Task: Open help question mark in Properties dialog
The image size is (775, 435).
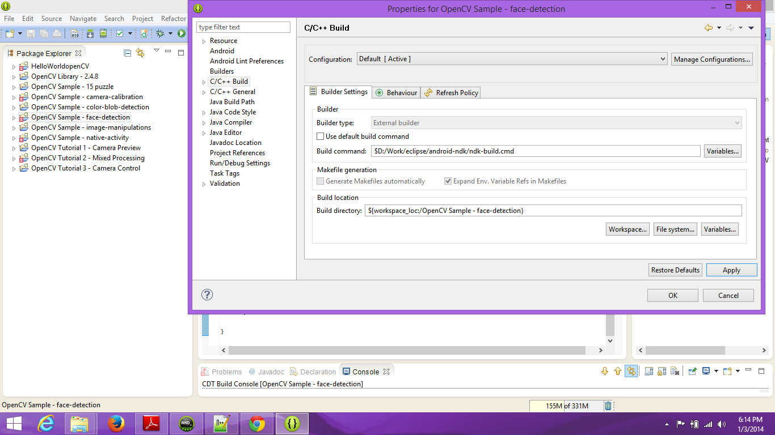Action: pos(207,295)
